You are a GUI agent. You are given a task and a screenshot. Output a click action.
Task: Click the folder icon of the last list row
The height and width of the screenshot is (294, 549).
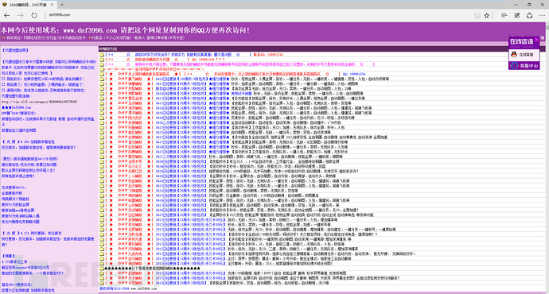click(102, 283)
